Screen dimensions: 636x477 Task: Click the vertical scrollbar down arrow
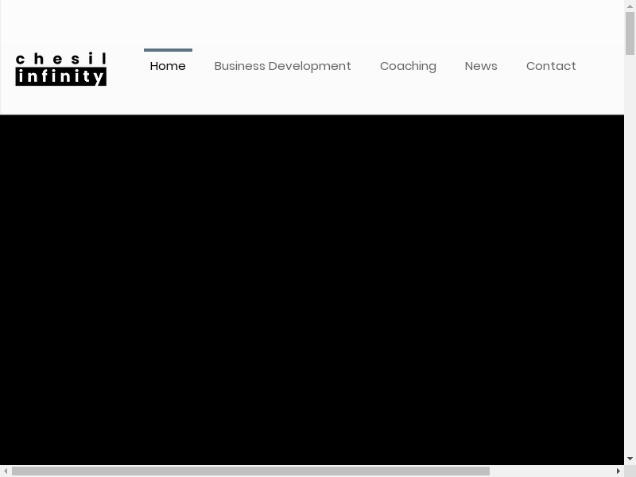tap(630, 459)
